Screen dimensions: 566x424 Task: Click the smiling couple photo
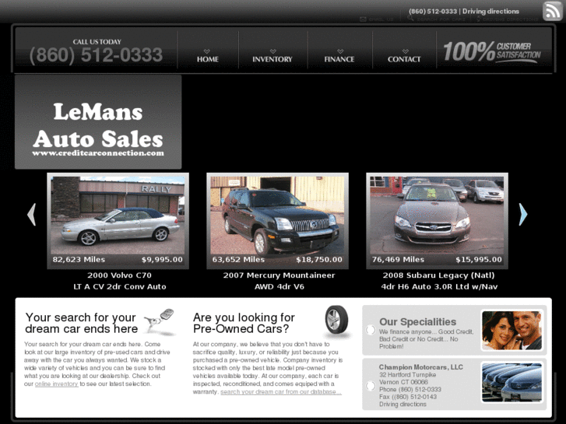click(x=512, y=330)
